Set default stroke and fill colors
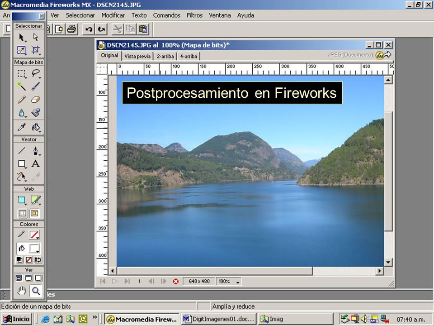Image resolution: width=434 pixels, height=326 pixels. 19,260
